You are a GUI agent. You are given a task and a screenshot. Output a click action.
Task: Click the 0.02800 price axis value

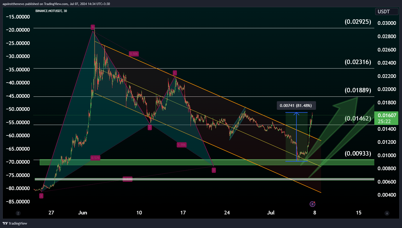tap(387, 36)
